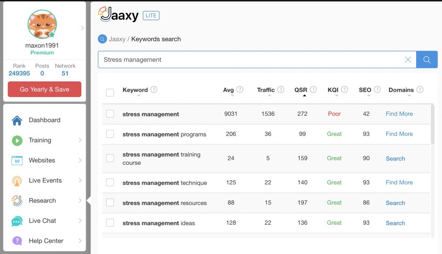Image resolution: width=442 pixels, height=254 pixels.
Task: Click the results table vertical scrollbar
Action: (432, 124)
